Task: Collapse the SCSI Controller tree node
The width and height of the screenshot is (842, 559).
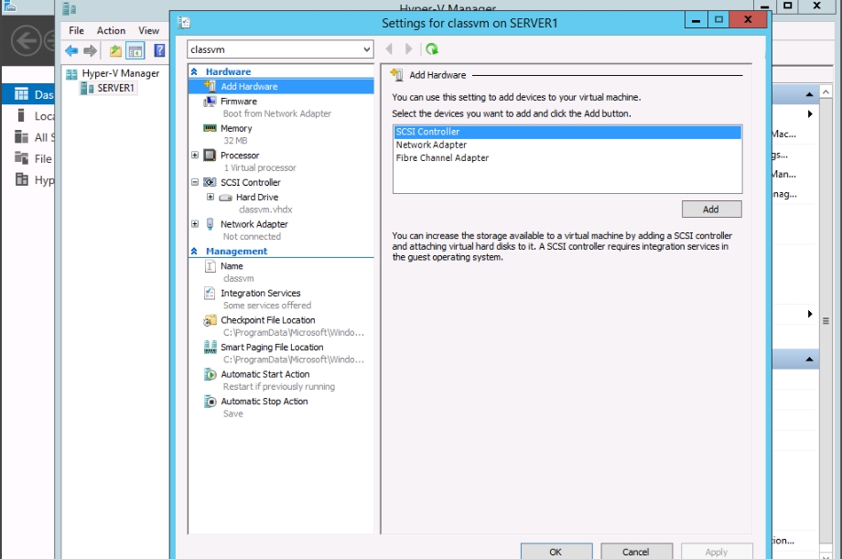Action: (195, 183)
